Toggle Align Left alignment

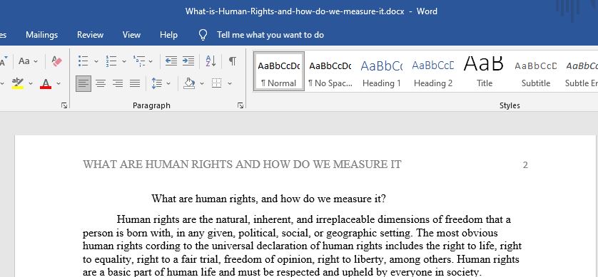(83, 83)
